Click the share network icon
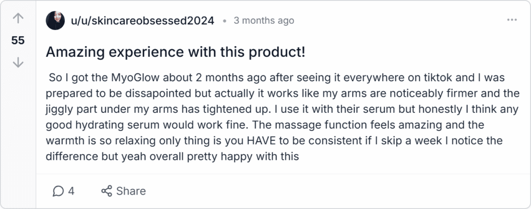The width and height of the screenshot is (531, 209). coord(107,191)
